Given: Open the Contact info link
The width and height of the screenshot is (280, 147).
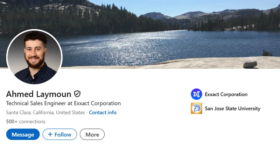Looking at the screenshot, I should (x=103, y=113).
